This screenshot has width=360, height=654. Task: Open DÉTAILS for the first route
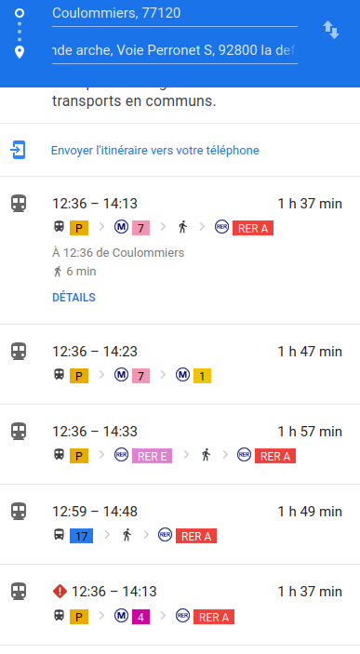[x=73, y=298]
